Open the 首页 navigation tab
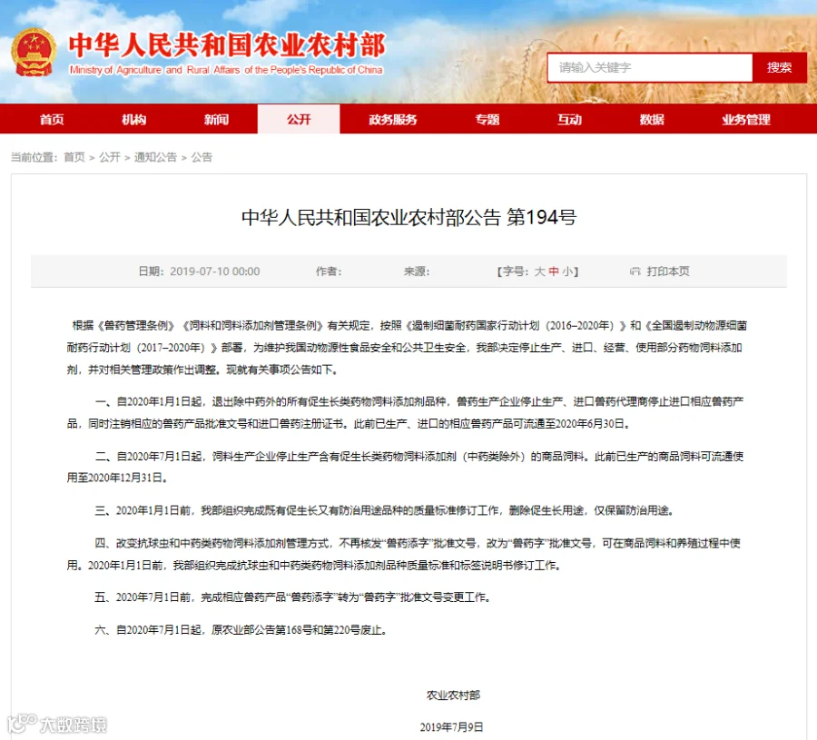Screen dimensions: 817x740 coord(52,119)
